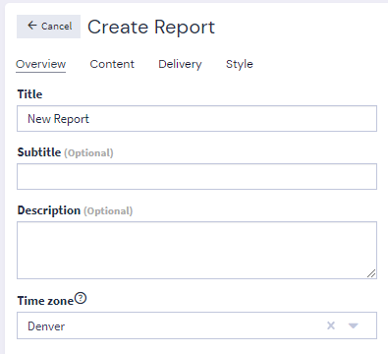Viewport: 388px width, 354px height.
Task: Show the Time zone help tooltip icon
Action: (x=81, y=299)
